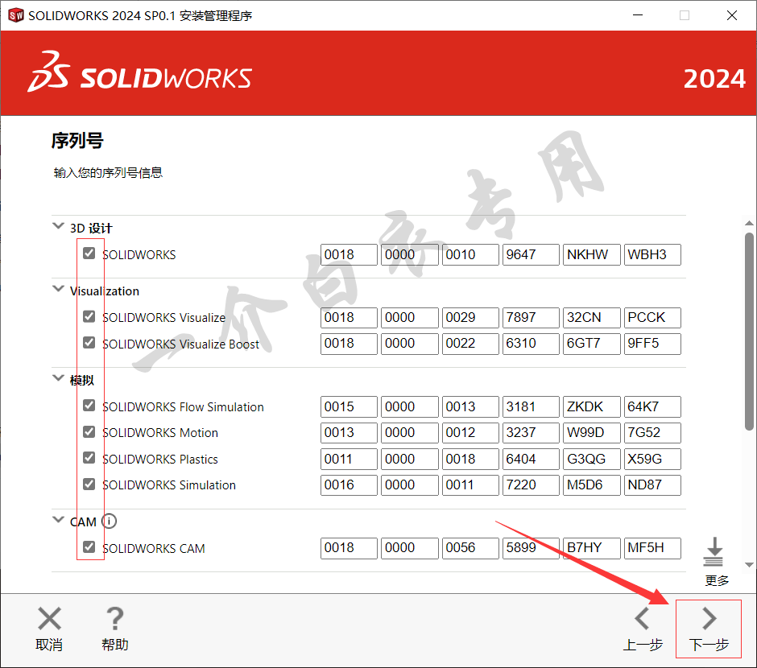
Task: Click the CAM info circle icon
Action: tap(110, 522)
